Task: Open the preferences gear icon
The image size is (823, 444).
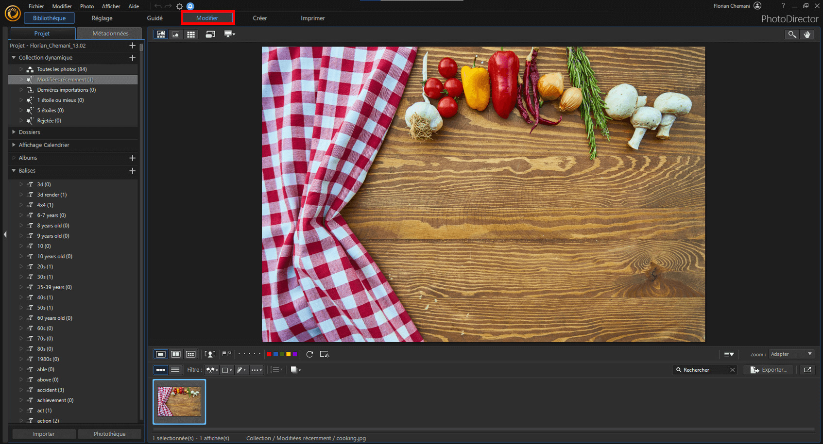Action: click(x=180, y=6)
